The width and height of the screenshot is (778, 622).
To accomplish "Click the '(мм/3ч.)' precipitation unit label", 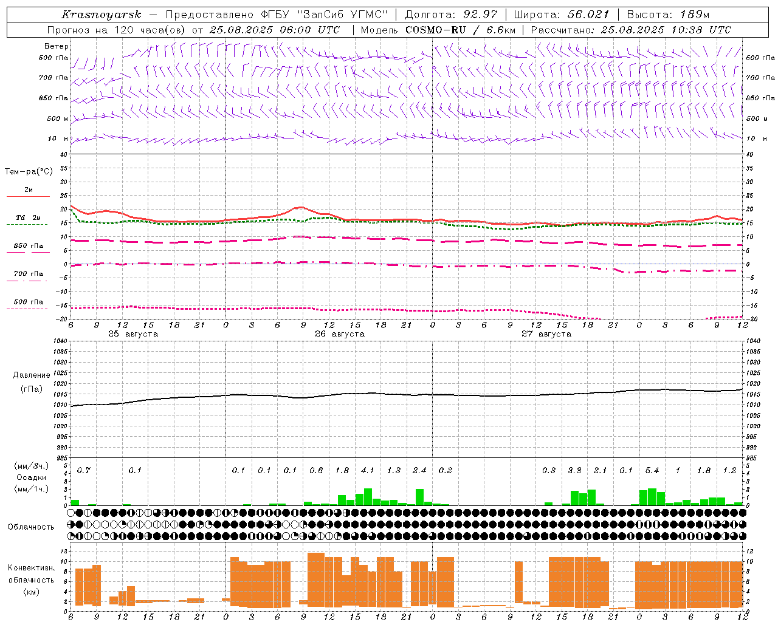I will tap(31, 466).
